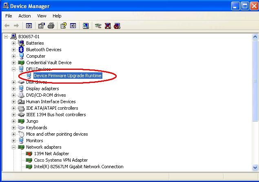259x182 pixels.
Task: Expand the Computer category
Action: coord(13,56)
